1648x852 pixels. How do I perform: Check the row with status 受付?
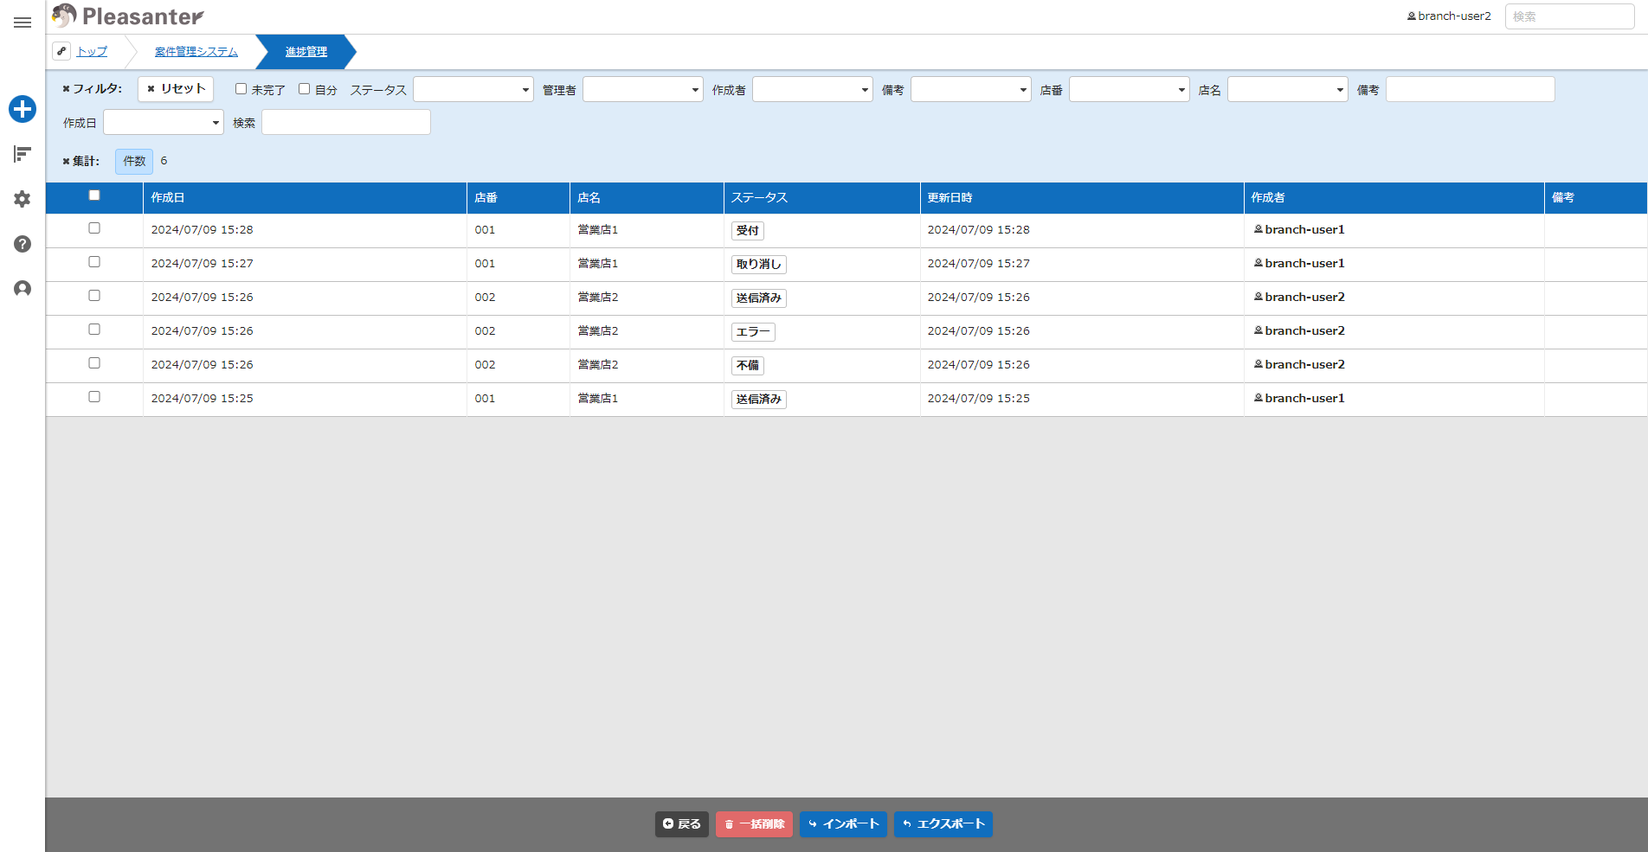click(x=94, y=228)
